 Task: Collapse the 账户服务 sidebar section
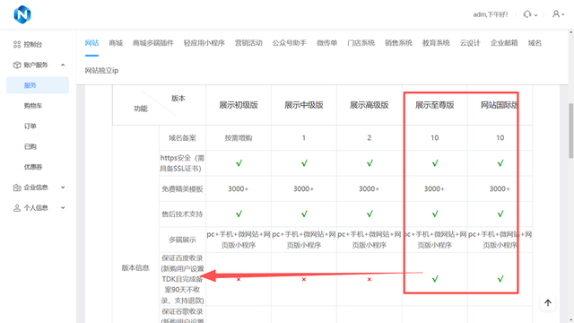point(63,65)
